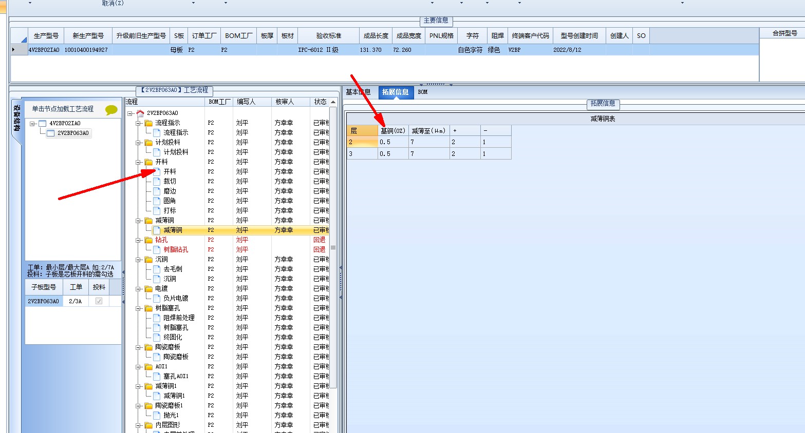Click the folder icon beside 电镀
Screen dimensions: 805x433
tap(148, 288)
